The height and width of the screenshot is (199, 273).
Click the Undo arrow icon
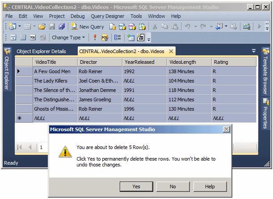188,26
